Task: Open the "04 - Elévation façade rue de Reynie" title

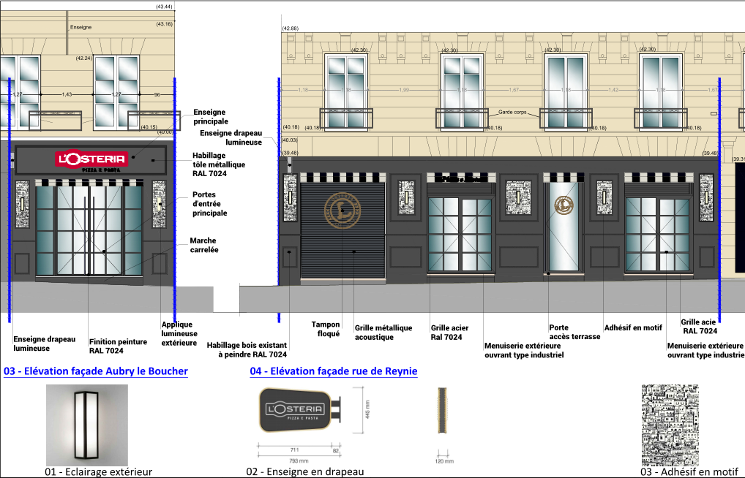Action: 334,371
